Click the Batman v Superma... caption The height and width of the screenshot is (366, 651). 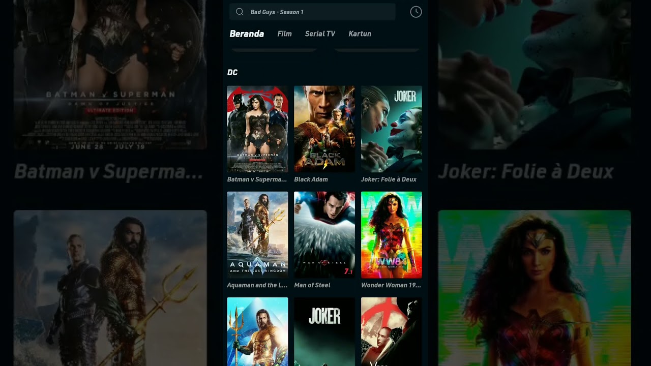[257, 179]
